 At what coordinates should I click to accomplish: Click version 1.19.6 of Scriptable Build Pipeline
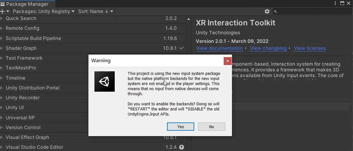point(170,38)
